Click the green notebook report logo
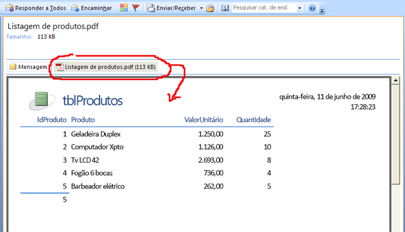This screenshot has width=405, height=232. click(x=42, y=101)
